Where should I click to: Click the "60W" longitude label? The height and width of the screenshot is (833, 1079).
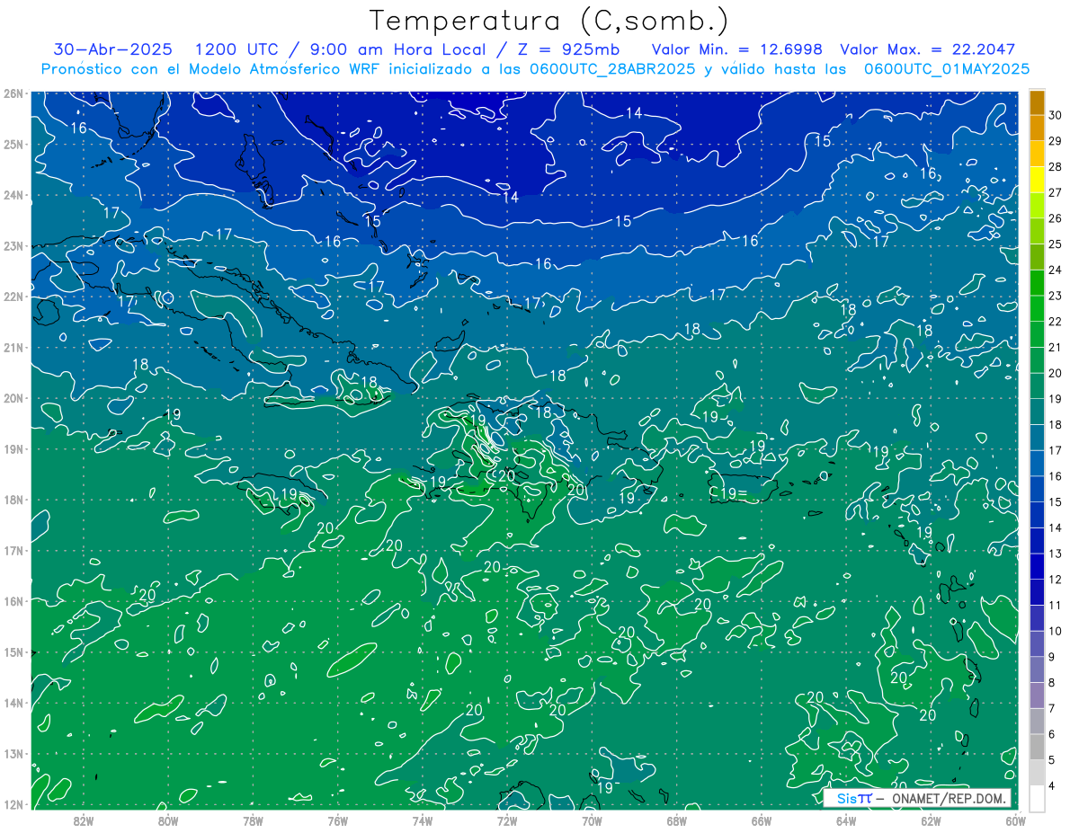point(1015,820)
